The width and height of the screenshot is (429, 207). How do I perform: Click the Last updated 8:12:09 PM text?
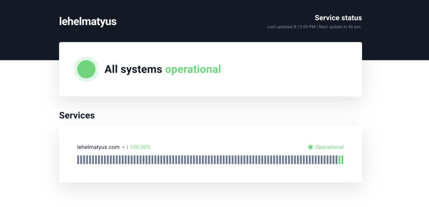291,27
